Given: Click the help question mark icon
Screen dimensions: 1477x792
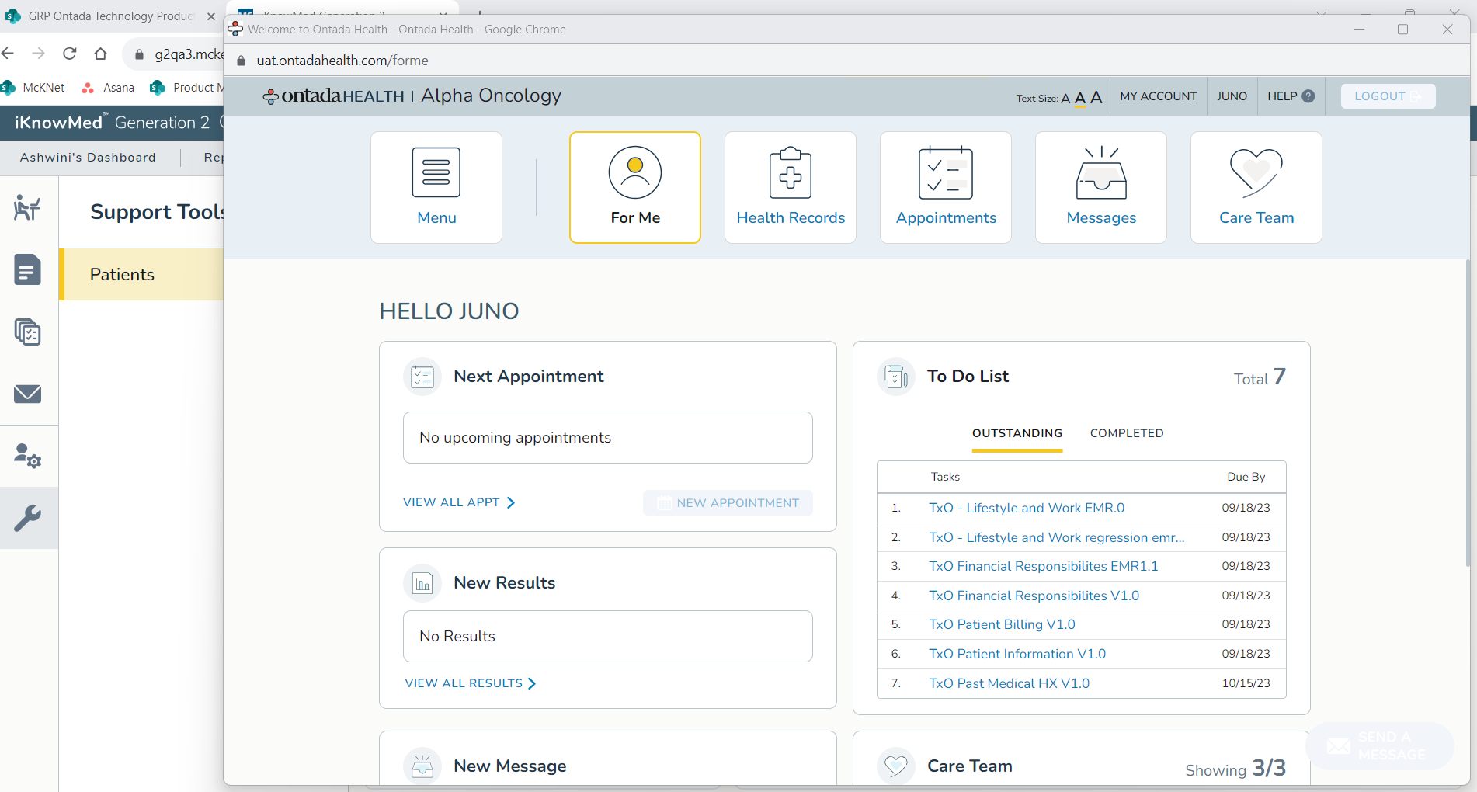Looking at the screenshot, I should 1308,96.
